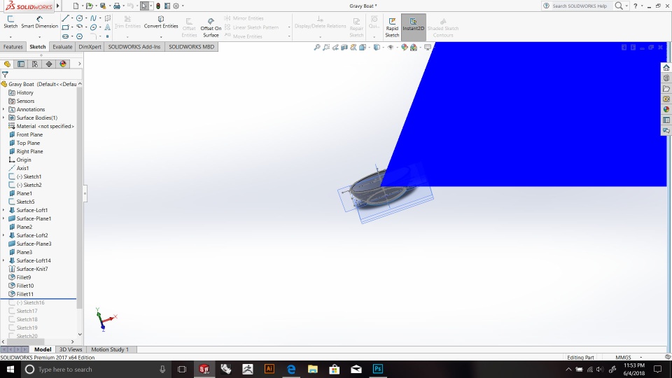Image resolution: width=672 pixels, height=378 pixels.
Task: Open the SOLIDWORKS MBD tab
Action: coord(191,47)
